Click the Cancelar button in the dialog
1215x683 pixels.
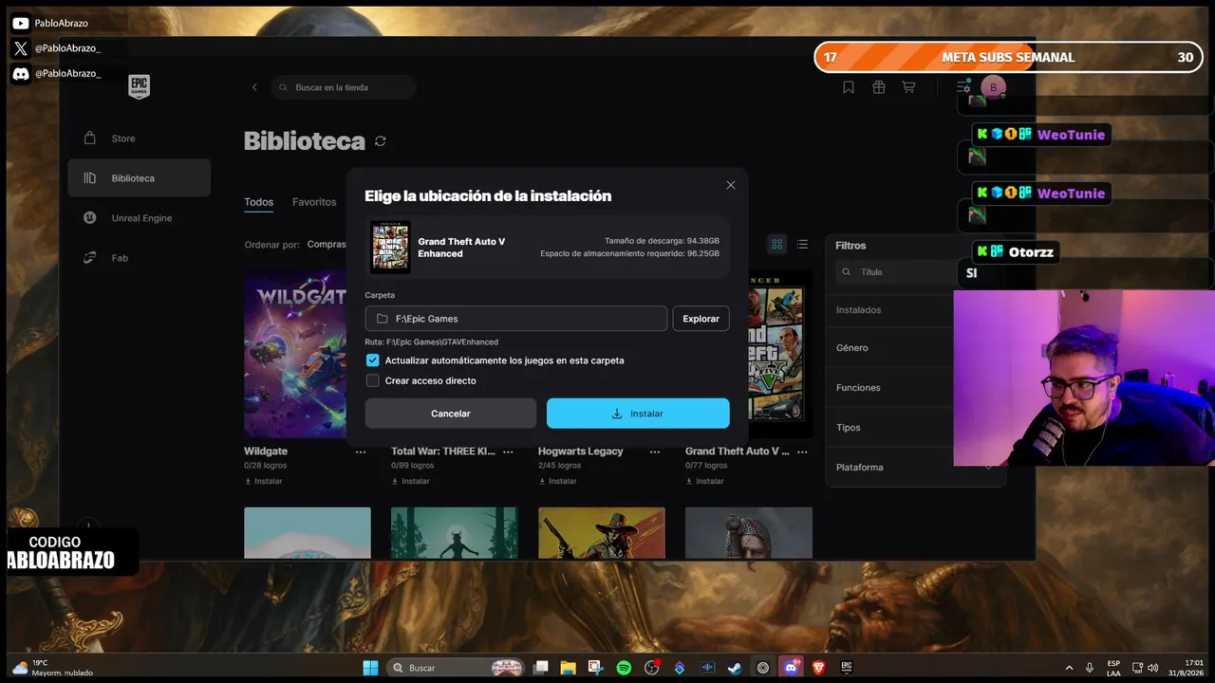451,414
